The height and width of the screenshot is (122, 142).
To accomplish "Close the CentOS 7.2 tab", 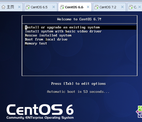I will (x=122, y=7).
